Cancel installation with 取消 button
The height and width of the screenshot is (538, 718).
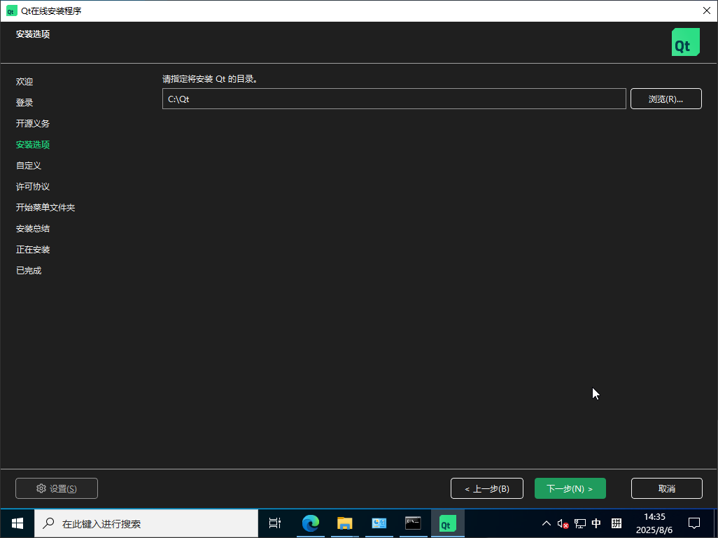(x=667, y=488)
